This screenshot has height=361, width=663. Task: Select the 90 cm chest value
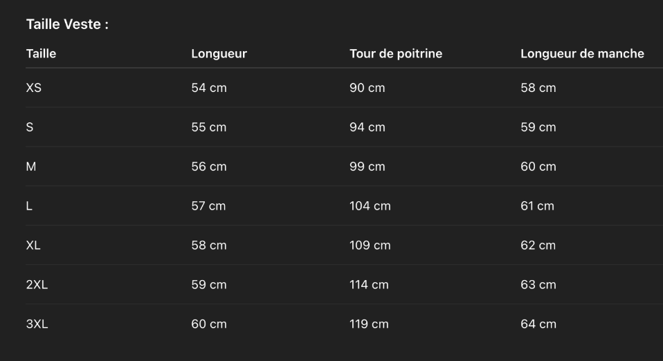[x=367, y=88]
